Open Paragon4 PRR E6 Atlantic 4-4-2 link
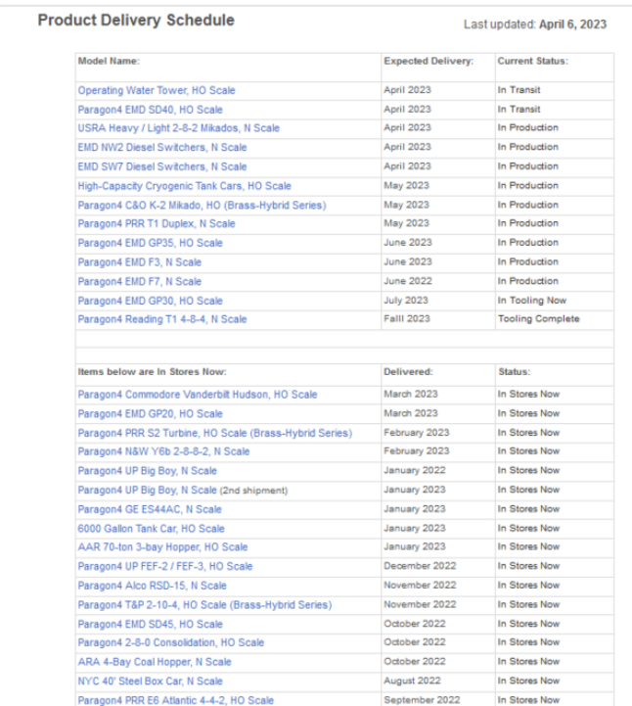The width and height of the screenshot is (632, 706). coord(175,700)
